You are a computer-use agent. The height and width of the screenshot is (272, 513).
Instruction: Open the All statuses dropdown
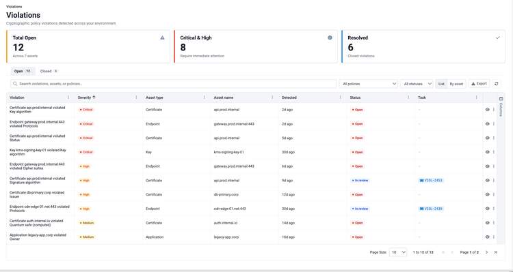[x=417, y=84]
